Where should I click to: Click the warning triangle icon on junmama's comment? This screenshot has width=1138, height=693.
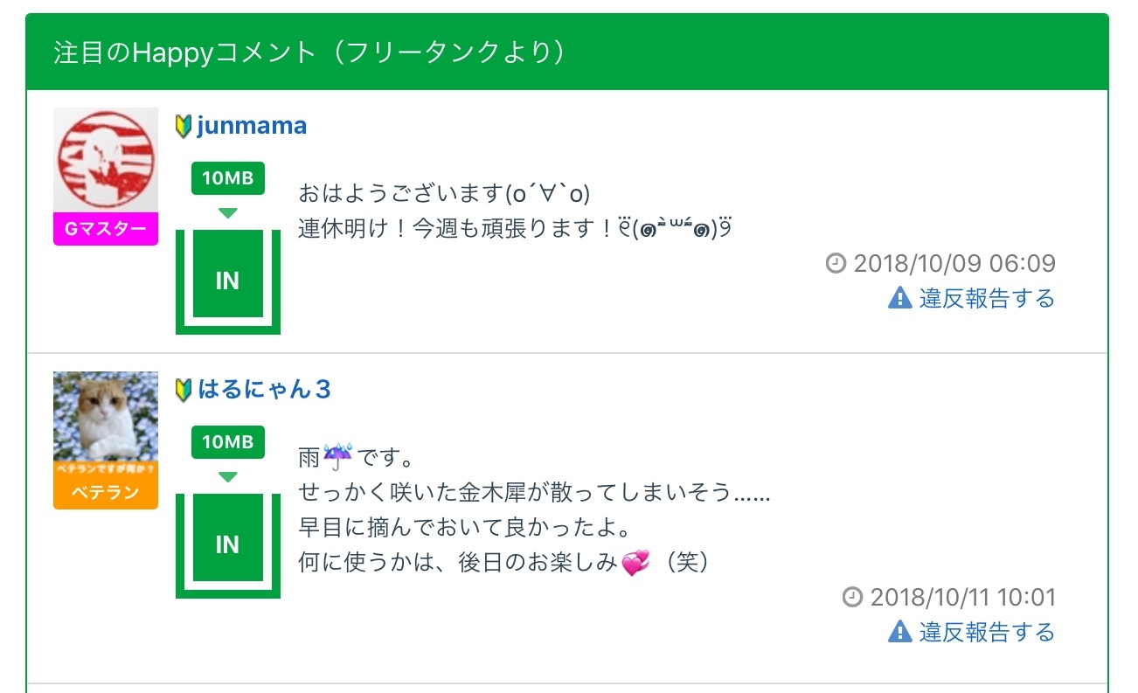pos(899,299)
